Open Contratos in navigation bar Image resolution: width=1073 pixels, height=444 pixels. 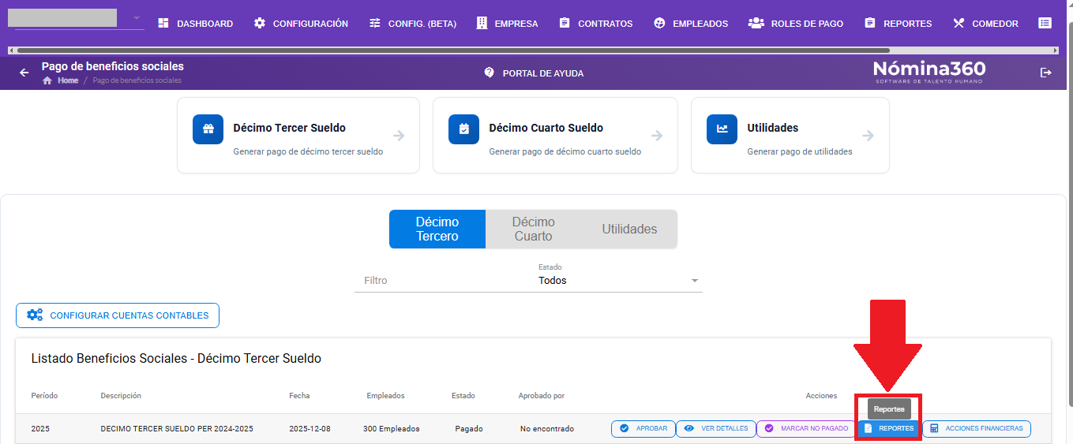pos(595,24)
